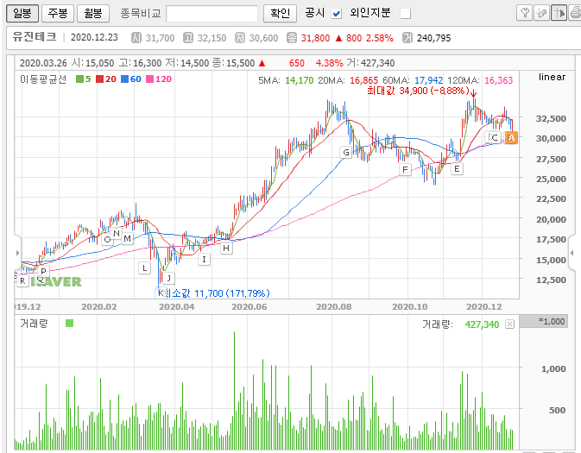This screenshot has width=581, height=453.
Task: Click the 거래량 427,340 value
Action: (482, 324)
